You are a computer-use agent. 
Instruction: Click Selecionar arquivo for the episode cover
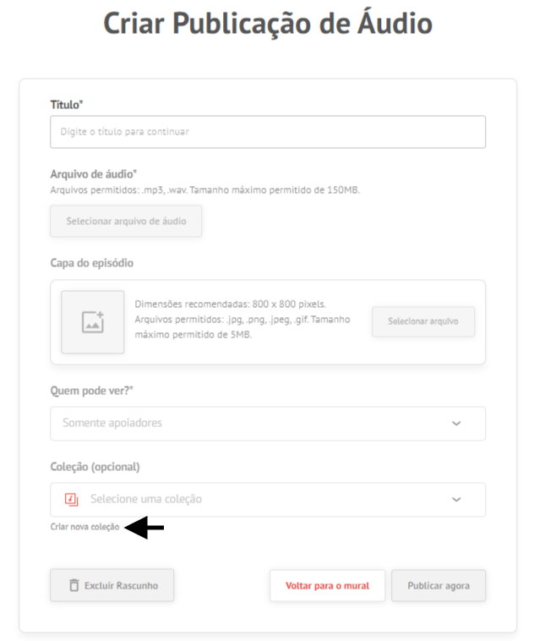tap(423, 321)
